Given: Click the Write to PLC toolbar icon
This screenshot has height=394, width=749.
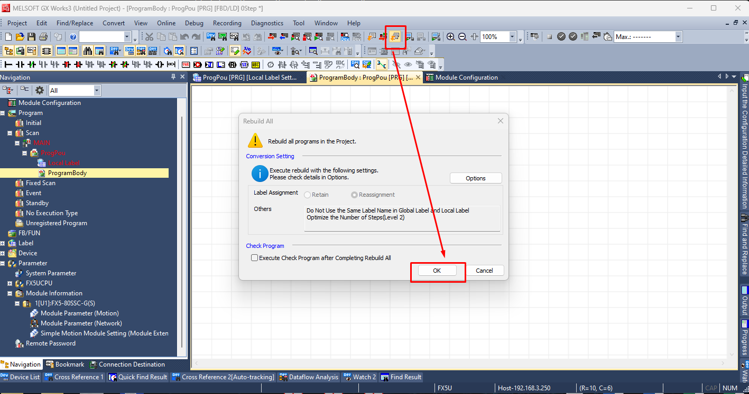Looking at the screenshot, I should (x=272, y=37).
